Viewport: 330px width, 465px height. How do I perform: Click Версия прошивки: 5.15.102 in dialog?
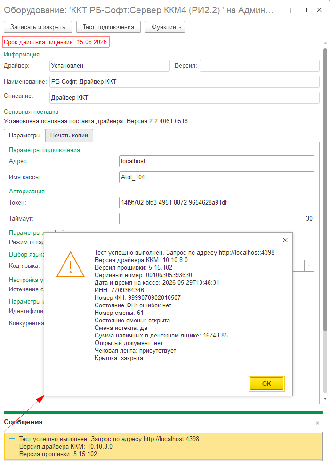[x=133, y=267]
